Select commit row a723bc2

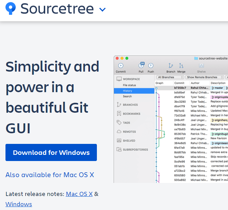click(191, 171)
